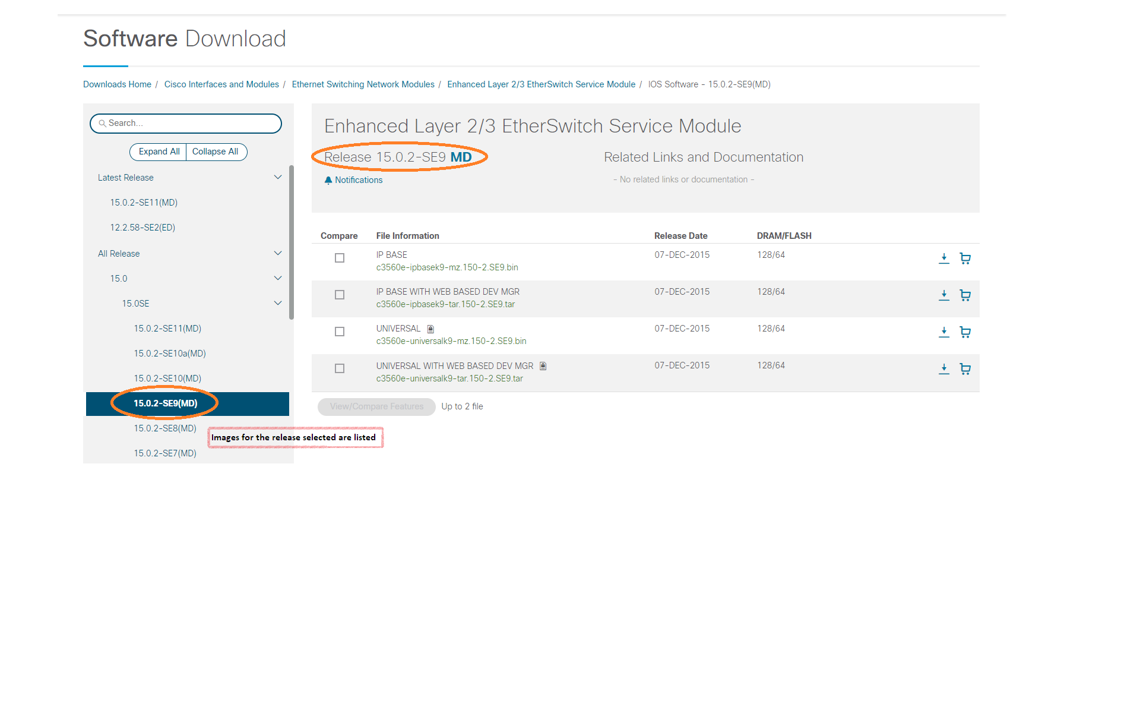Click filename c3560e-ipbasek9-mz.150-2.SE9.bin
The image size is (1140, 713).
447,267
